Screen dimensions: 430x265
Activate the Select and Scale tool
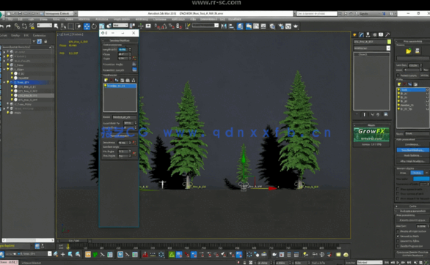(102, 26)
